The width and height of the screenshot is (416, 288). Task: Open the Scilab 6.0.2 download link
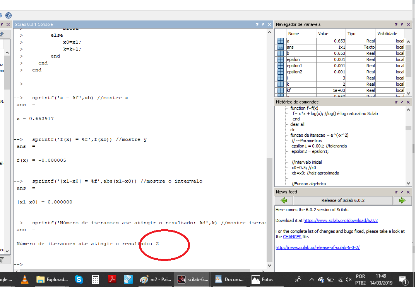point(341,220)
